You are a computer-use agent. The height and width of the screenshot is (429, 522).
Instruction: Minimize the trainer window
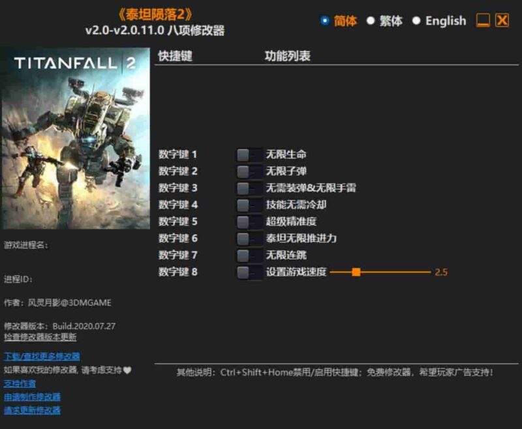coord(482,20)
